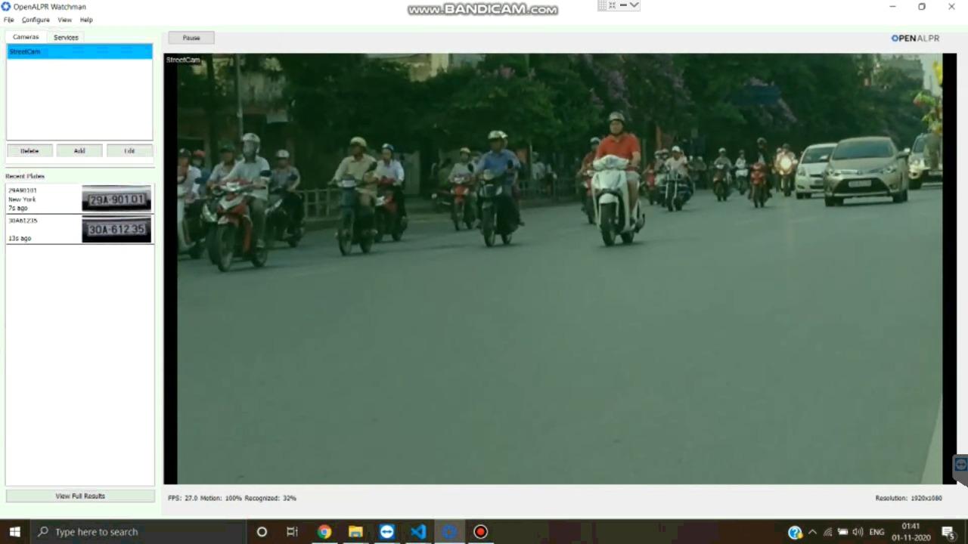Open the View menu
968x544 pixels.
point(65,20)
